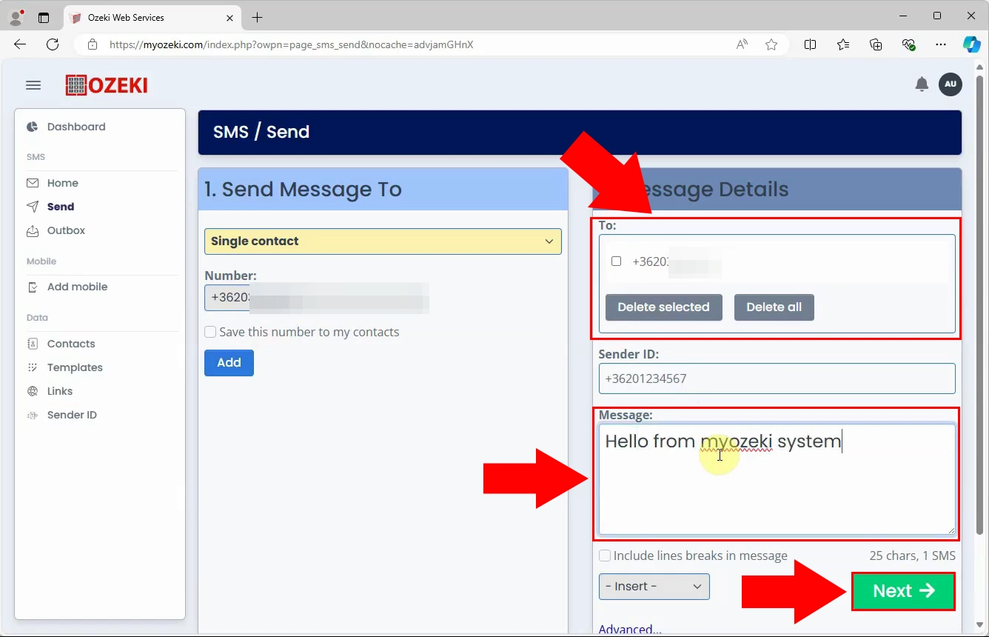Open the AU user avatar menu
The height and width of the screenshot is (637, 989).
pyautogui.click(x=951, y=84)
